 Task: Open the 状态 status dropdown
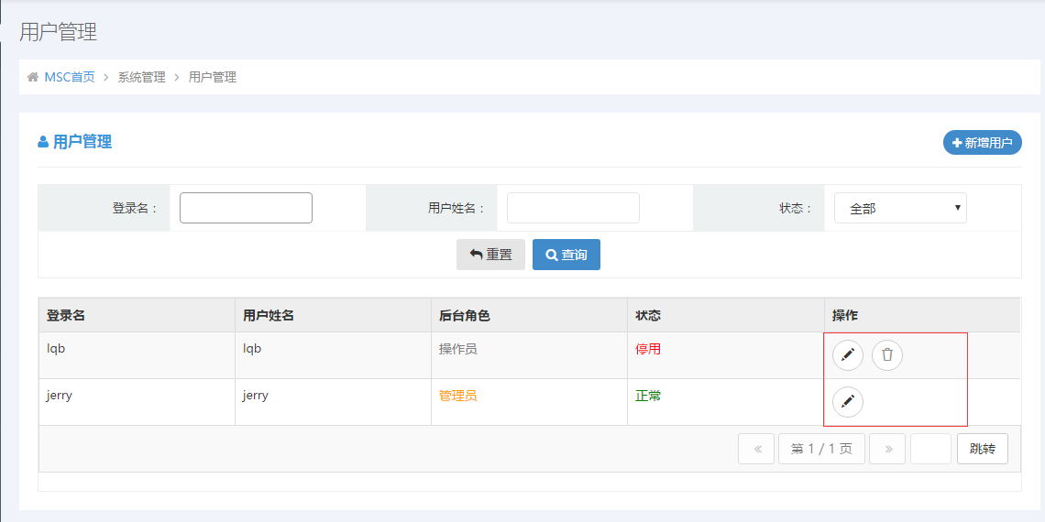point(900,208)
